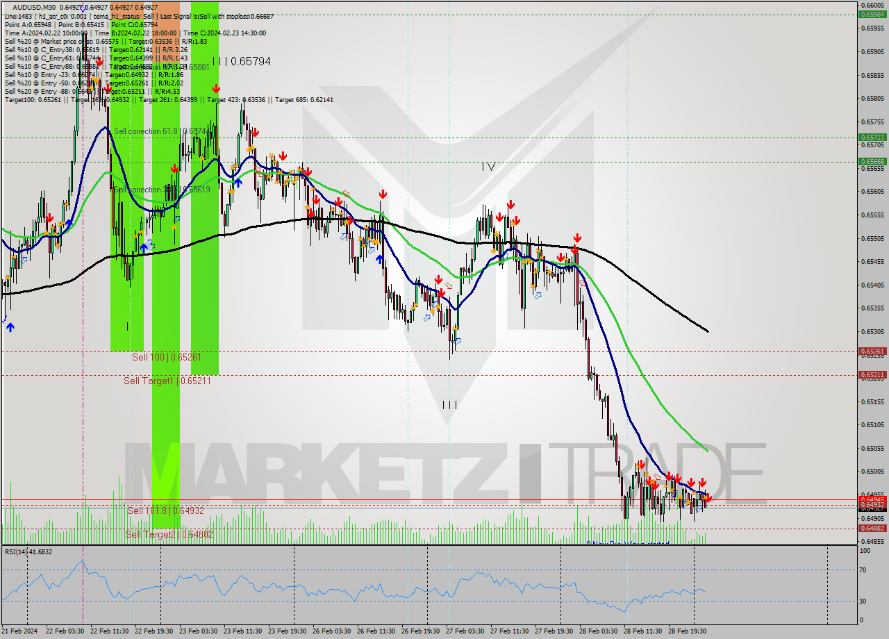Click the '23 Feb 11:30' time label

click(243, 631)
